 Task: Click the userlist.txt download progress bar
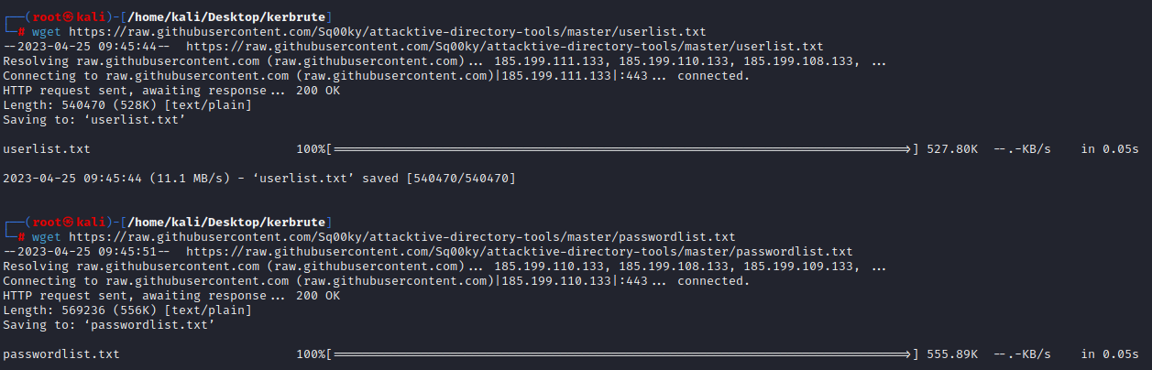point(622,148)
